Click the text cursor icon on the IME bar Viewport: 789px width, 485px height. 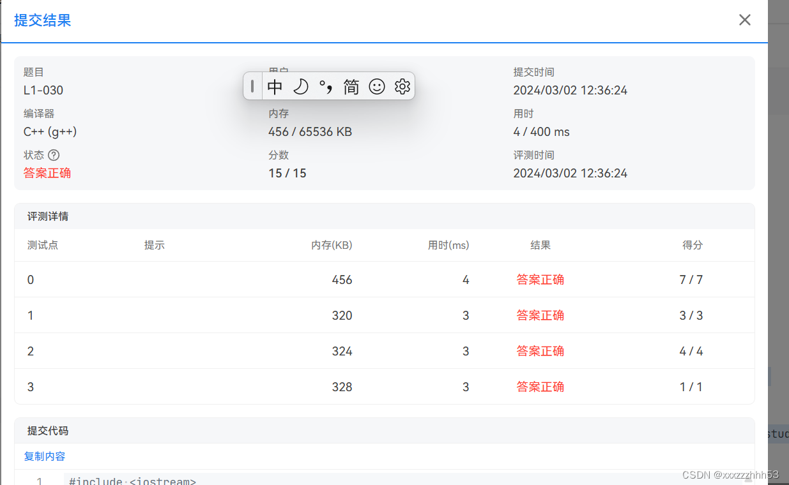click(252, 86)
